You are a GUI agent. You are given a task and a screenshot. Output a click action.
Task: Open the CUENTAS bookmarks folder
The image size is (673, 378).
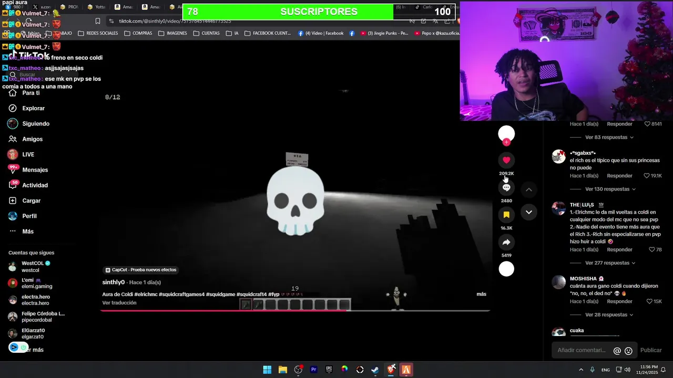click(206, 33)
